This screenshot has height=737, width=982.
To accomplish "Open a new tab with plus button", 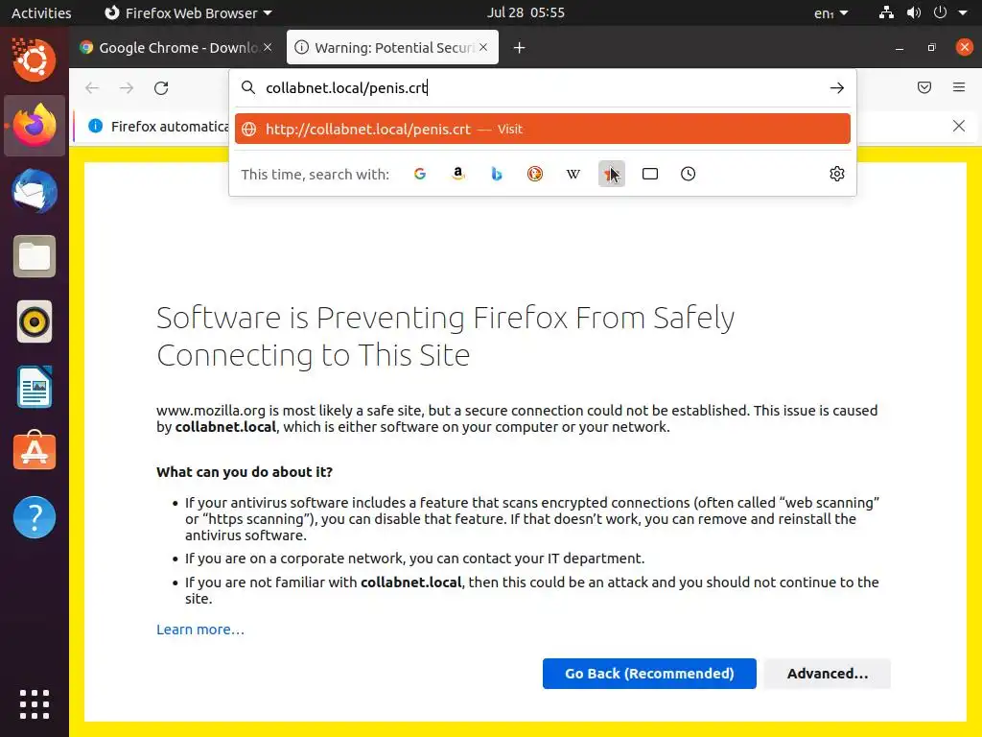I will point(519,48).
